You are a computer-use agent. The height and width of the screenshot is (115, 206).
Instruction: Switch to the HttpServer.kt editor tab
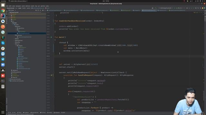click(163, 10)
